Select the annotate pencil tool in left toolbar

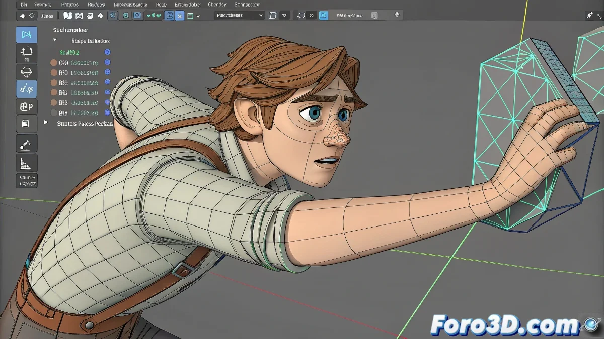(27, 143)
